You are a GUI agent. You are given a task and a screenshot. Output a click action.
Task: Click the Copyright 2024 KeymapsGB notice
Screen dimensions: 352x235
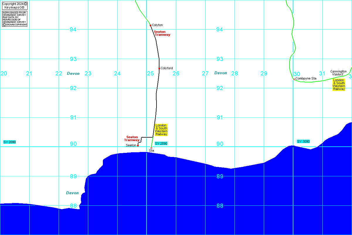(x=14, y=5)
